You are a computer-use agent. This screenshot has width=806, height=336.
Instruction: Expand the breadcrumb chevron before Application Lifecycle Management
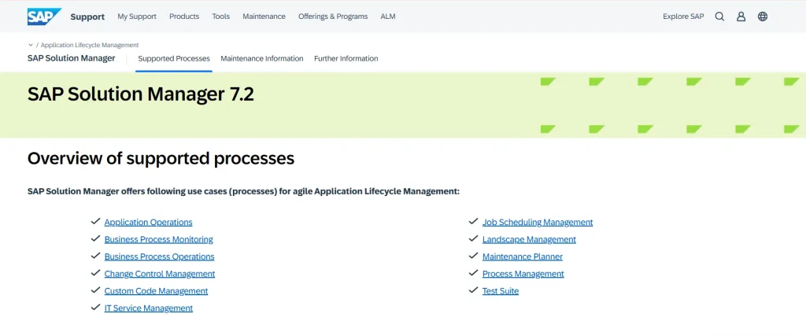pyautogui.click(x=31, y=45)
